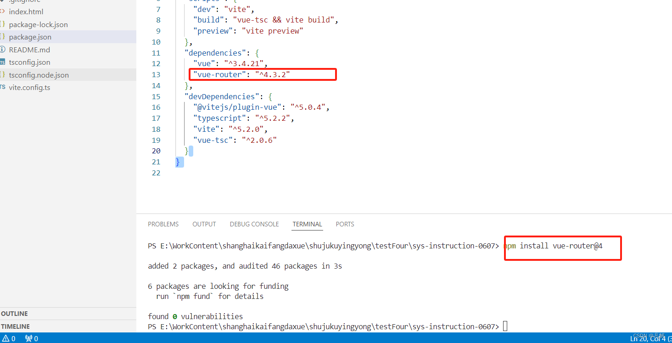Expand the OUTLINE section

[14, 314]
